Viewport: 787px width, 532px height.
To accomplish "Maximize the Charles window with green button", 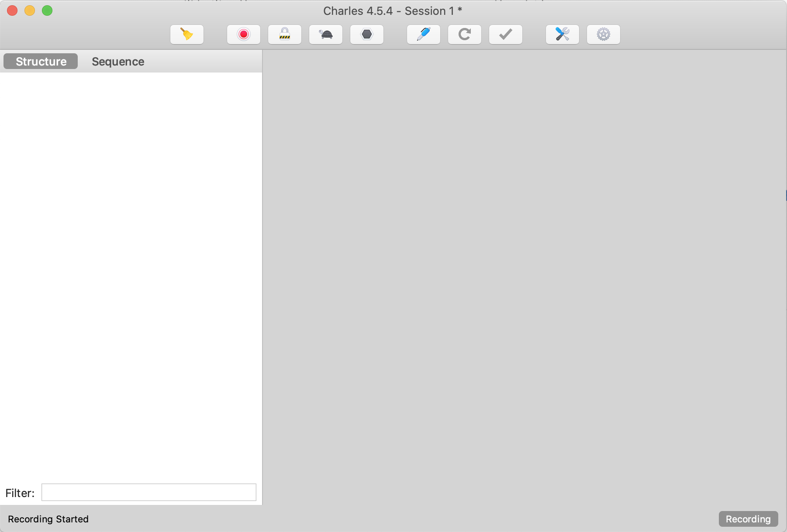I will coord(47,10).
